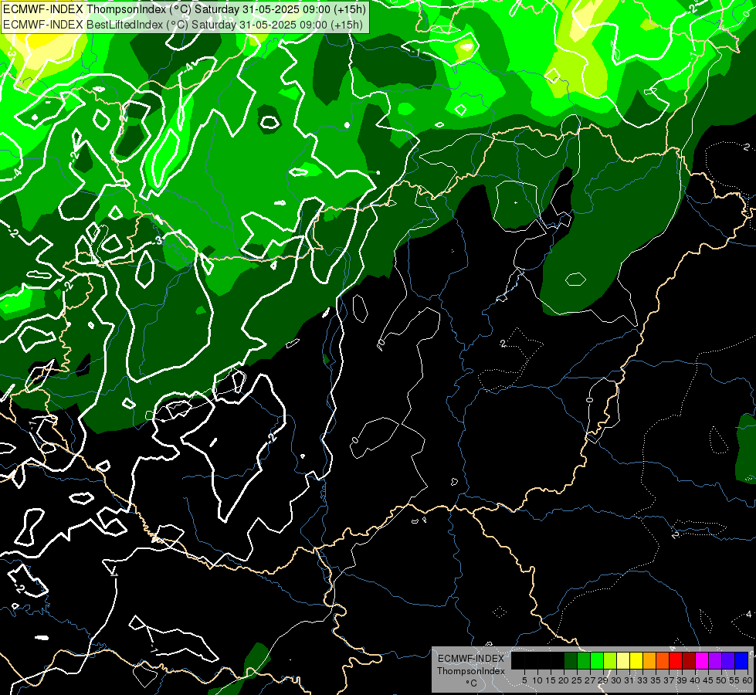Click the legend tick label 33

[642, 680]
